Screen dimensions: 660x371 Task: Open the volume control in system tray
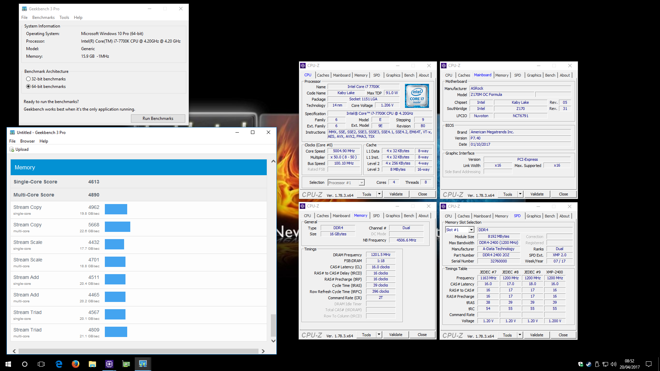(614, 364)
